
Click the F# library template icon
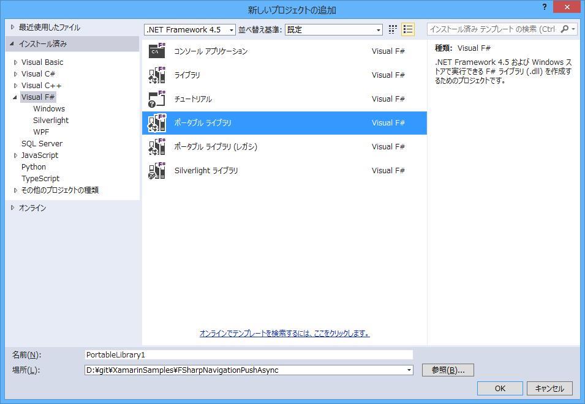pos(157,75)
